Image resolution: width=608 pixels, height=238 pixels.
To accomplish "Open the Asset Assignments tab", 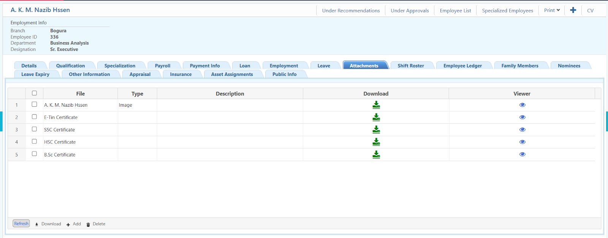I will pos(232,74).
